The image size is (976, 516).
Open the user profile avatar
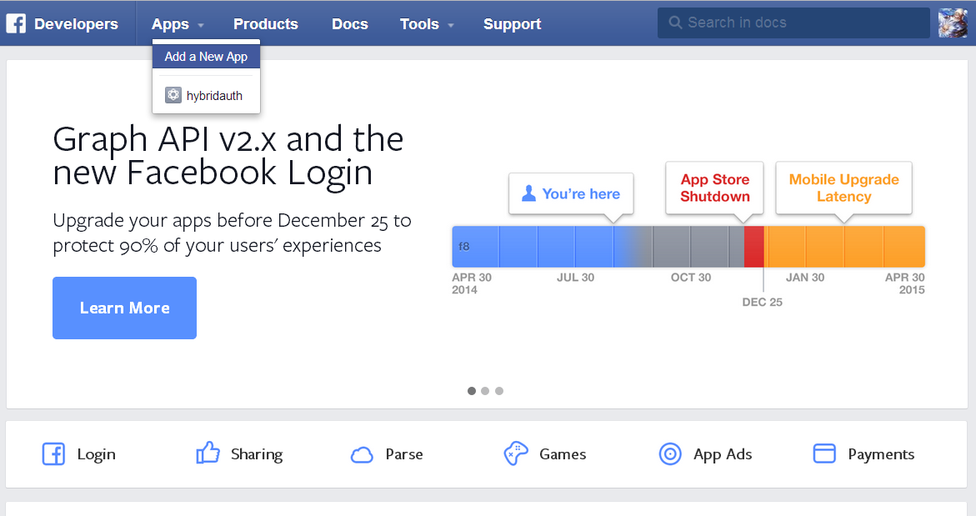click(953, 23)
